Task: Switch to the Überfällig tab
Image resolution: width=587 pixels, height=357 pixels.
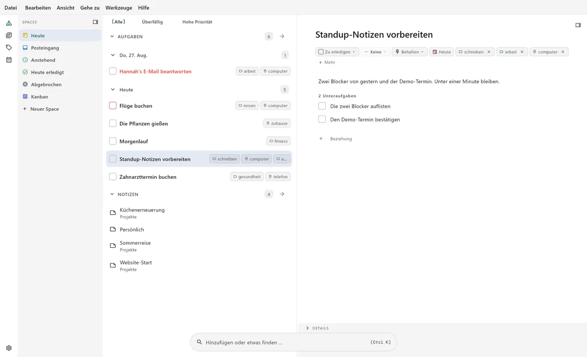Action: [x=152, y=22]
